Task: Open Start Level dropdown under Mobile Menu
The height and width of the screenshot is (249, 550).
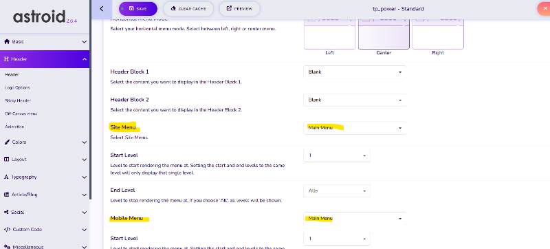Action: pyautogui.click(x=337, y=239)
